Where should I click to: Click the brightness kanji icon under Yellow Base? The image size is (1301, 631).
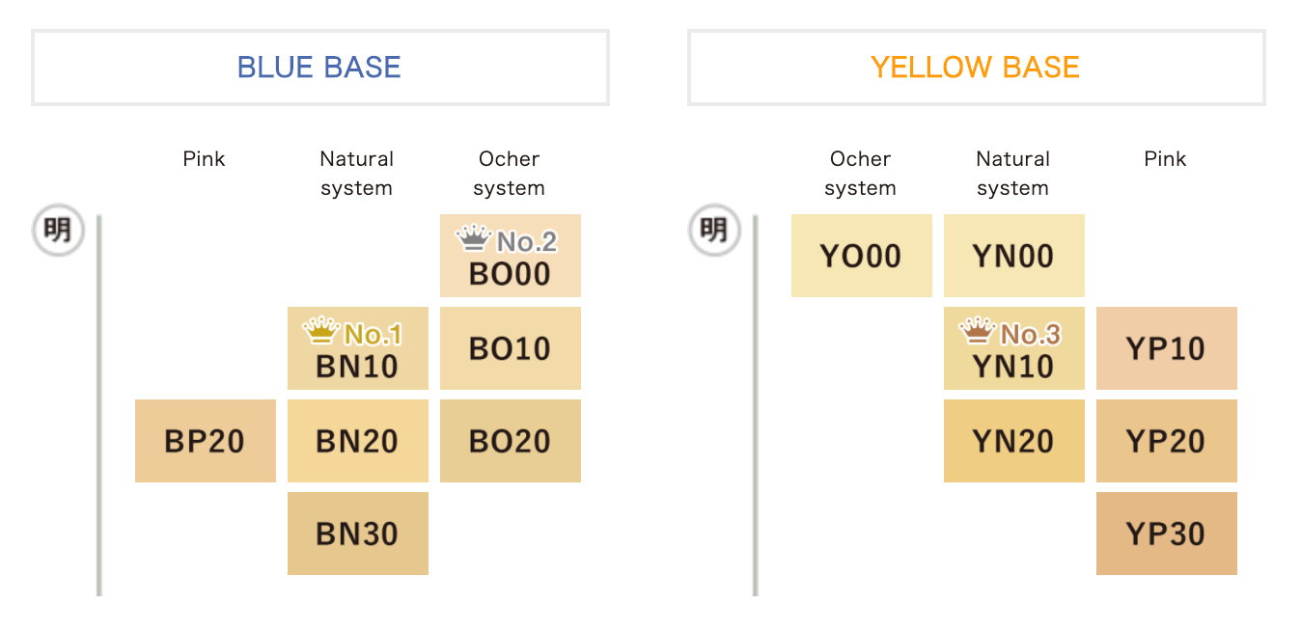coord(714,231)
